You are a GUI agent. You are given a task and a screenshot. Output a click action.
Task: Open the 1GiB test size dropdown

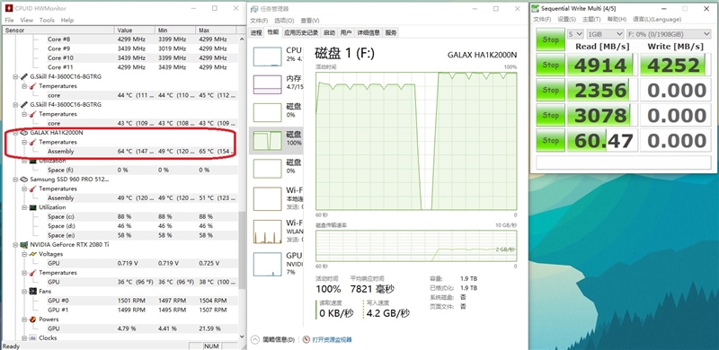(605, 34)
